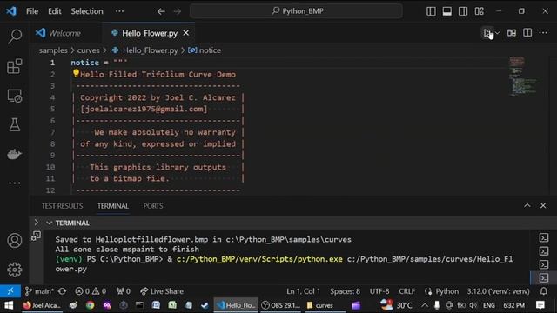The width and height of the screenshot is (557, 313).
Task: Open the Extensions view
Action: point(15,66)
